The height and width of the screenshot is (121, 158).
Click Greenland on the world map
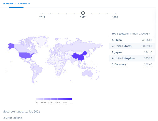[x=40, y=41]
